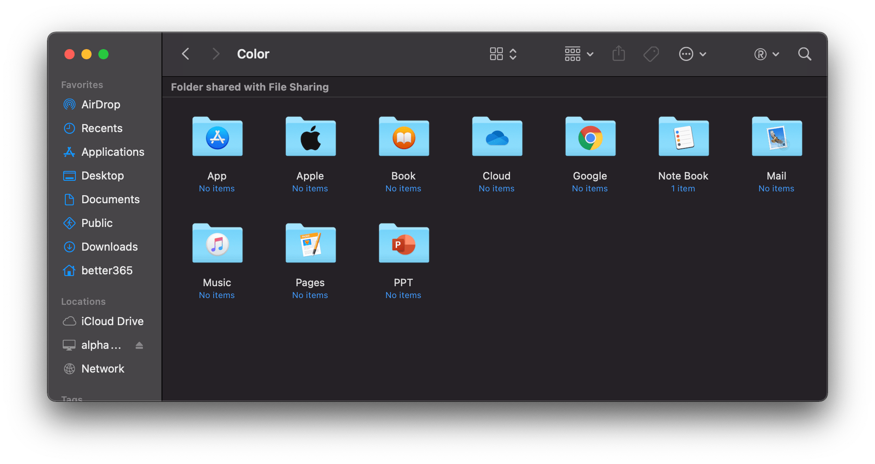The height and width of the screenshot is (464, 875).
Task: Select the Pages folder icon
Action: click(x=310, y=243)
